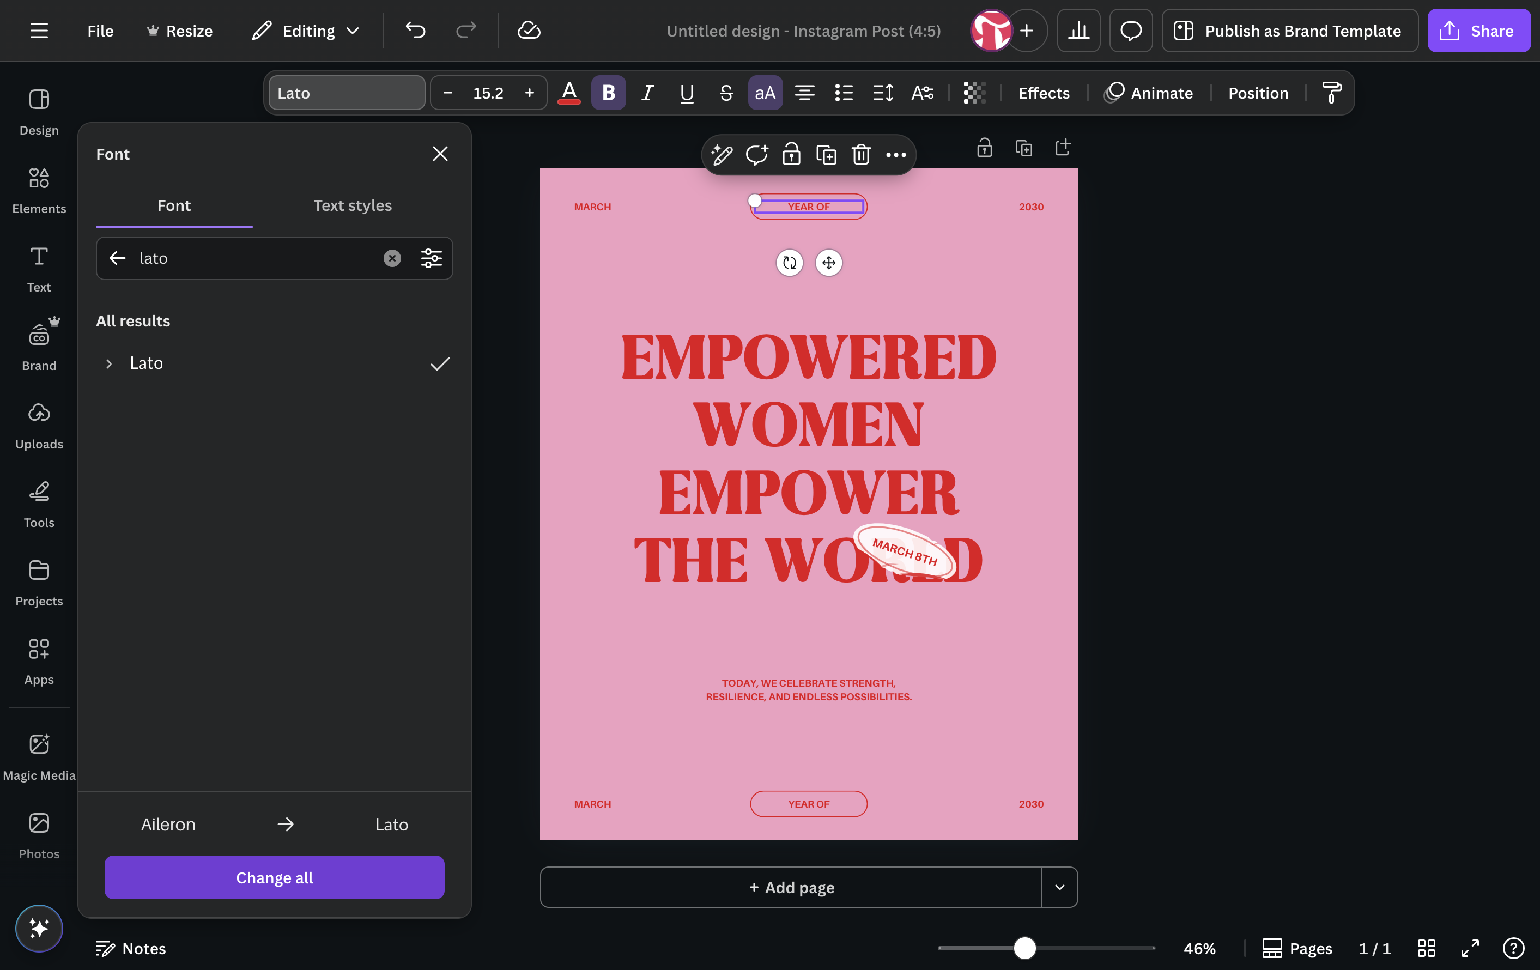This screenshot has height=970, width=1540.
Task: Open the File menu
Action: [x=100, y=31]
